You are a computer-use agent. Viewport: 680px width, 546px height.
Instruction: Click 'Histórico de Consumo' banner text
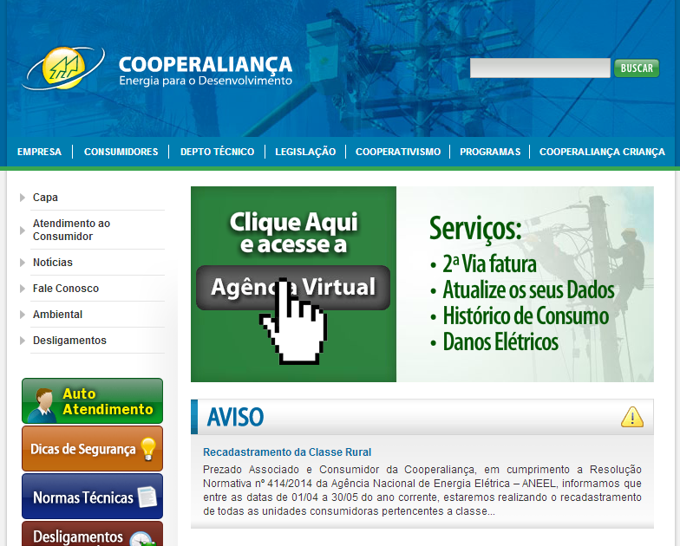[x=526, y=315]
